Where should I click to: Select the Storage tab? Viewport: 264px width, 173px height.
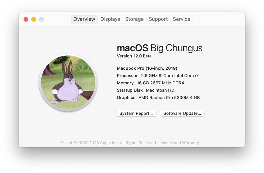pos(134,19)
